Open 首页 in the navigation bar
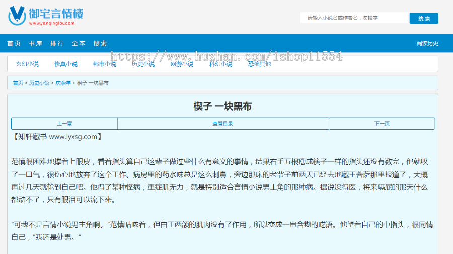 14,44
